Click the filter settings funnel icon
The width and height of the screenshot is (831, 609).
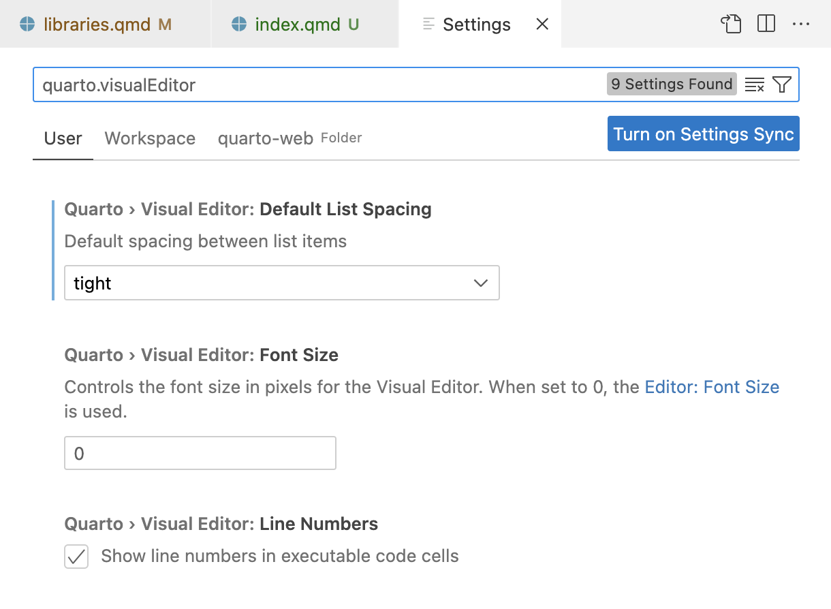[782, 85]
